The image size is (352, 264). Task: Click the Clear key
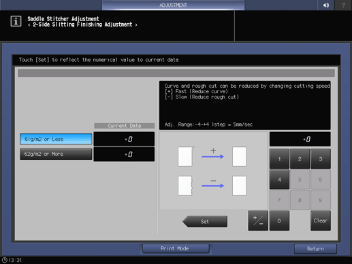click(321, 220)
